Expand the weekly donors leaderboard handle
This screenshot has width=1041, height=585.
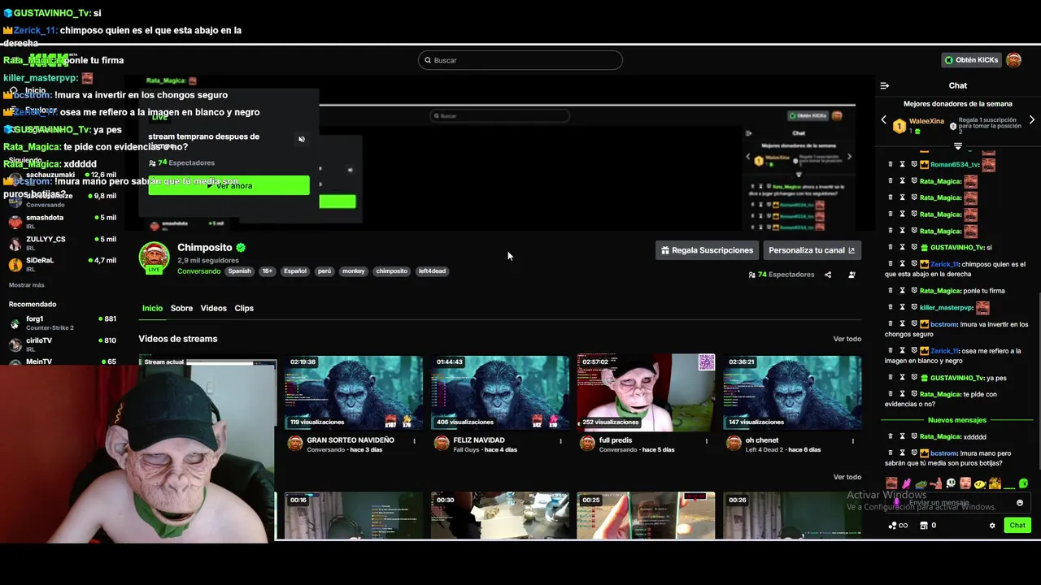click(x=958, y=146)
